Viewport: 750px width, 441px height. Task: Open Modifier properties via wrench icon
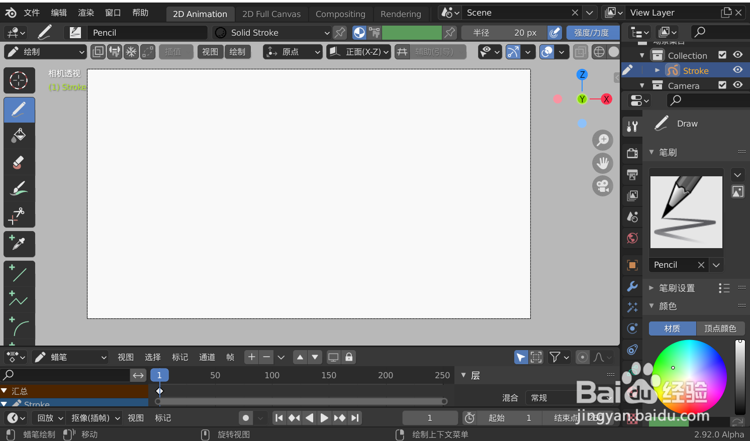point(632,287)
